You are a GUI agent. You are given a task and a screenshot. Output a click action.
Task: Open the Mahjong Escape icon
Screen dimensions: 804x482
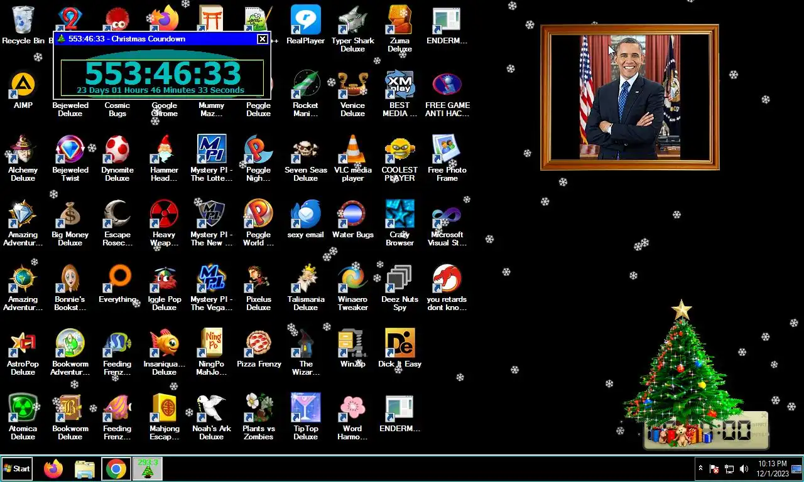(165, 417)
